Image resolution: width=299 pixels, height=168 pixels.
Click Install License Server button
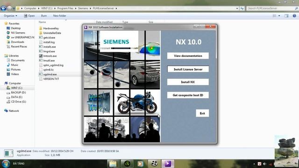188,70
